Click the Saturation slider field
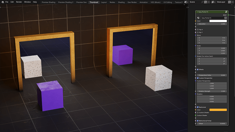 tap(211, 24)
